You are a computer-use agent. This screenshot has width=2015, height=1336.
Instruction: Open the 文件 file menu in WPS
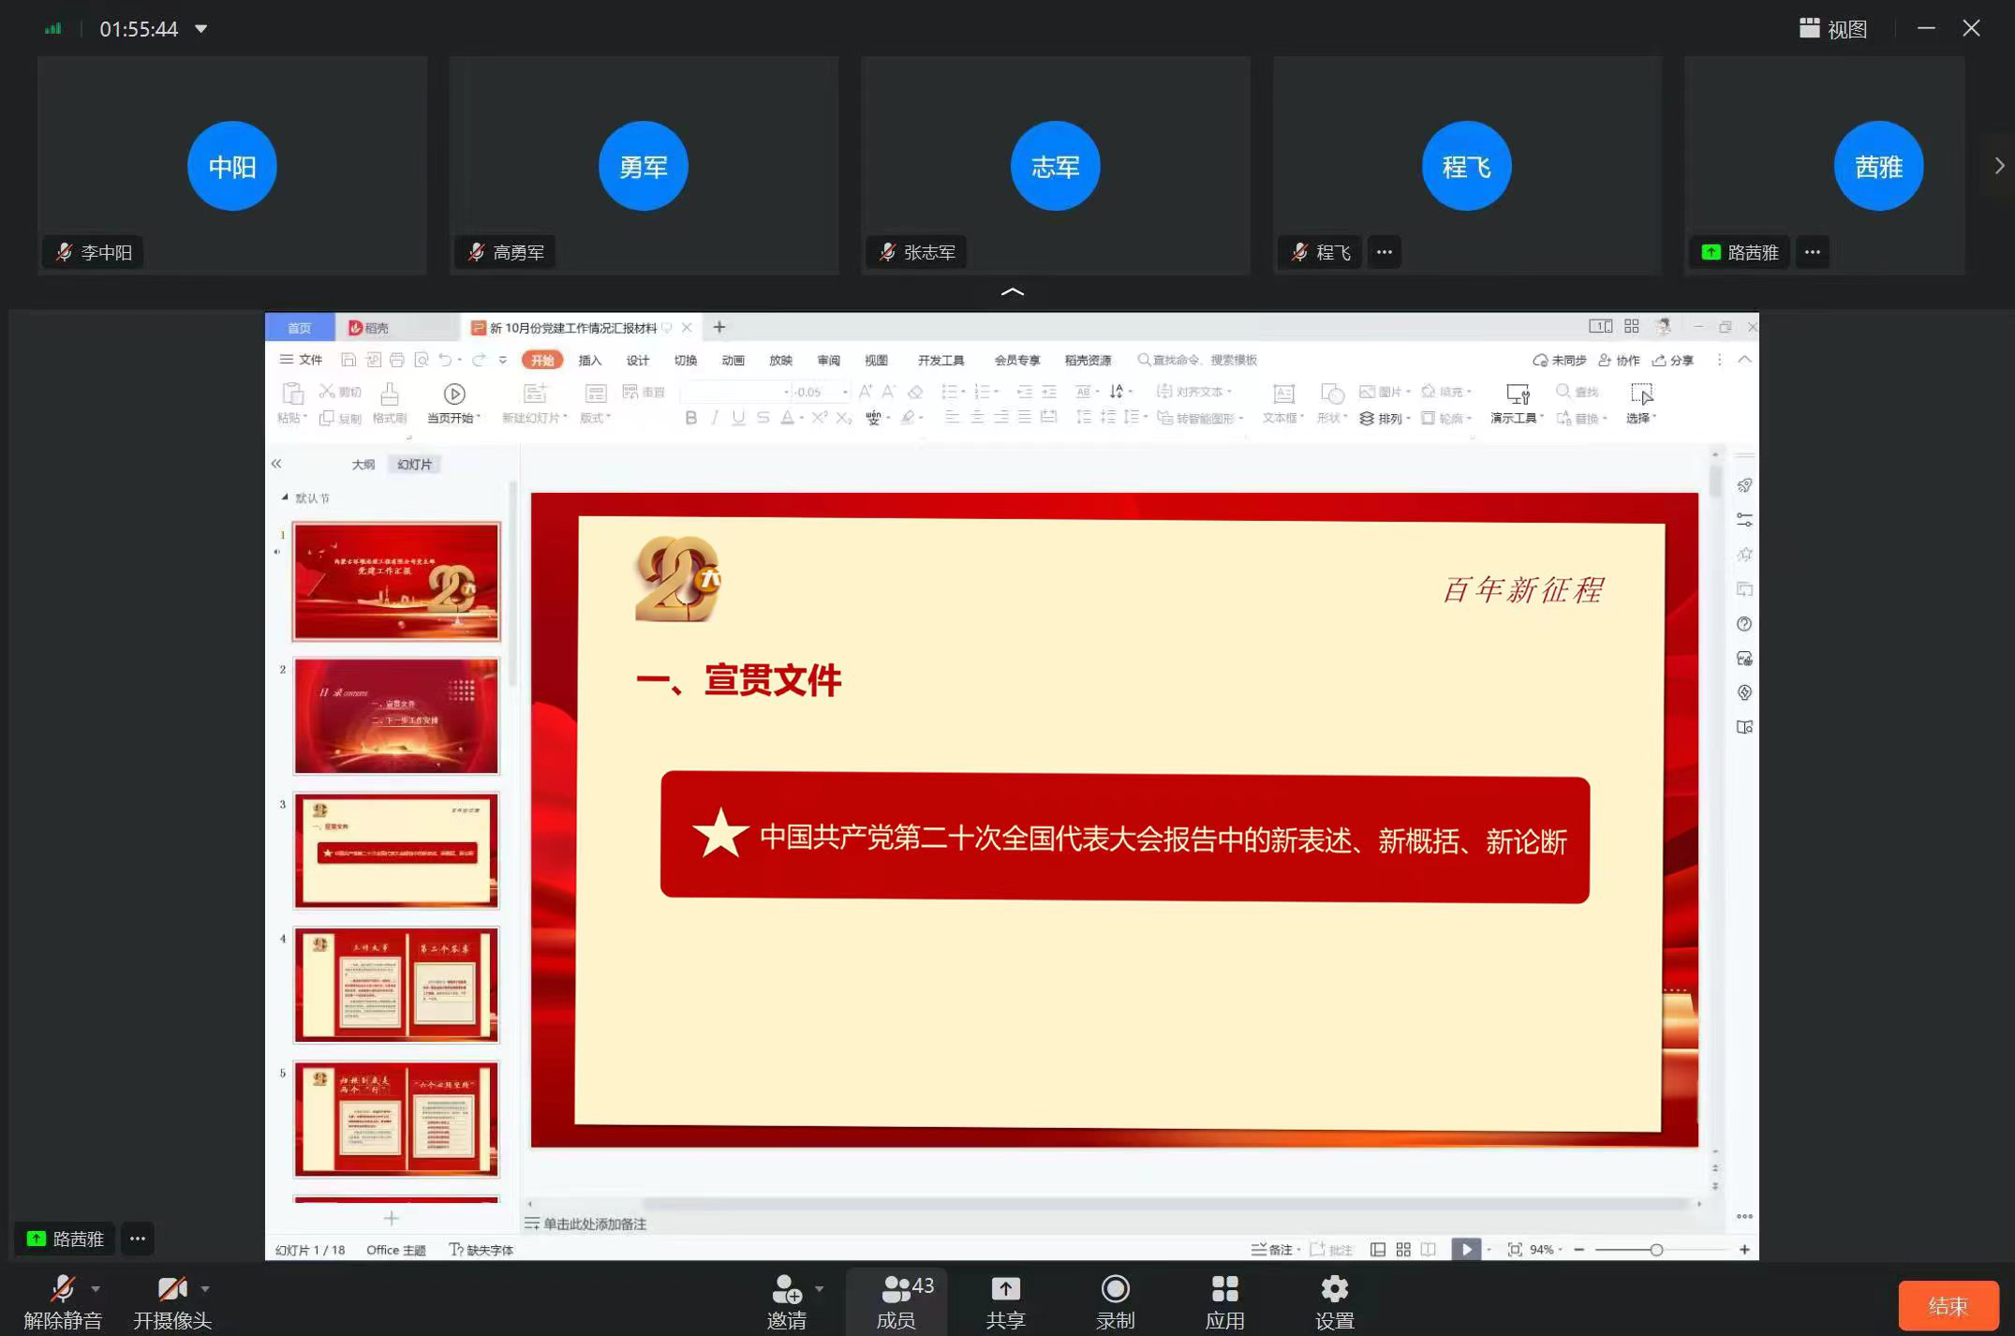[301, 360]
